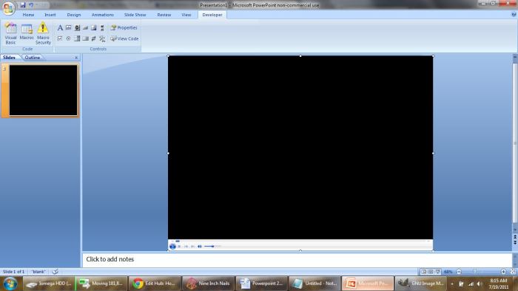
Task: Select the Command Button control icon
Action: (x=85, y=27)
